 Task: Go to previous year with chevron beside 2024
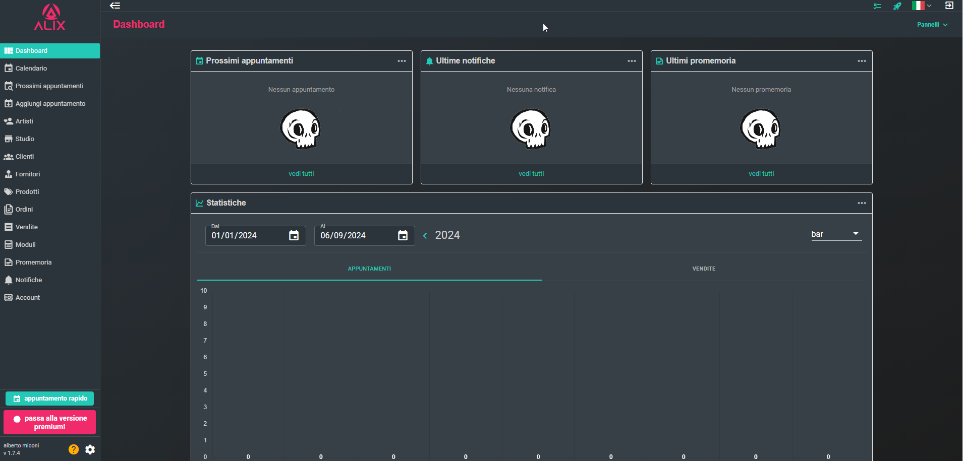tap(425, 236)
